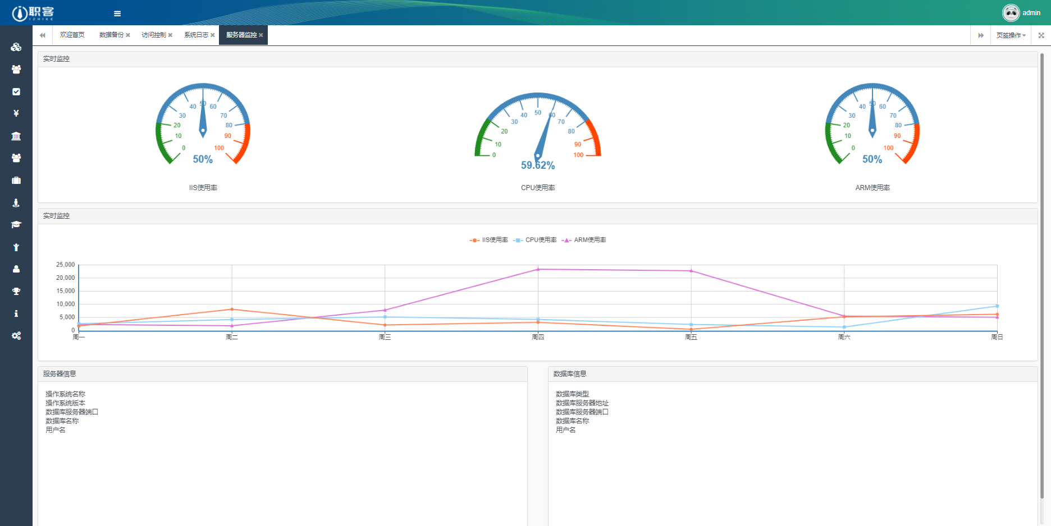Open the trophy icon in sidebar

(x=16, y=291)
